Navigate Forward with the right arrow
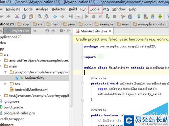The height and width of the screenshot is (126, 169). point(62,17)
